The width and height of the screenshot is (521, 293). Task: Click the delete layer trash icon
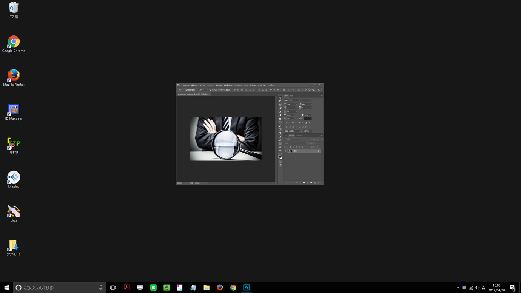pos(319,183)
